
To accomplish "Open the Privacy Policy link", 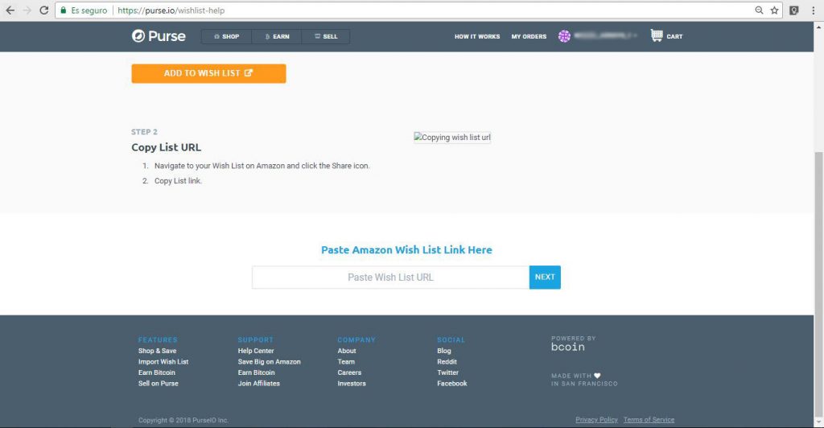I will (x=596, y=420).
